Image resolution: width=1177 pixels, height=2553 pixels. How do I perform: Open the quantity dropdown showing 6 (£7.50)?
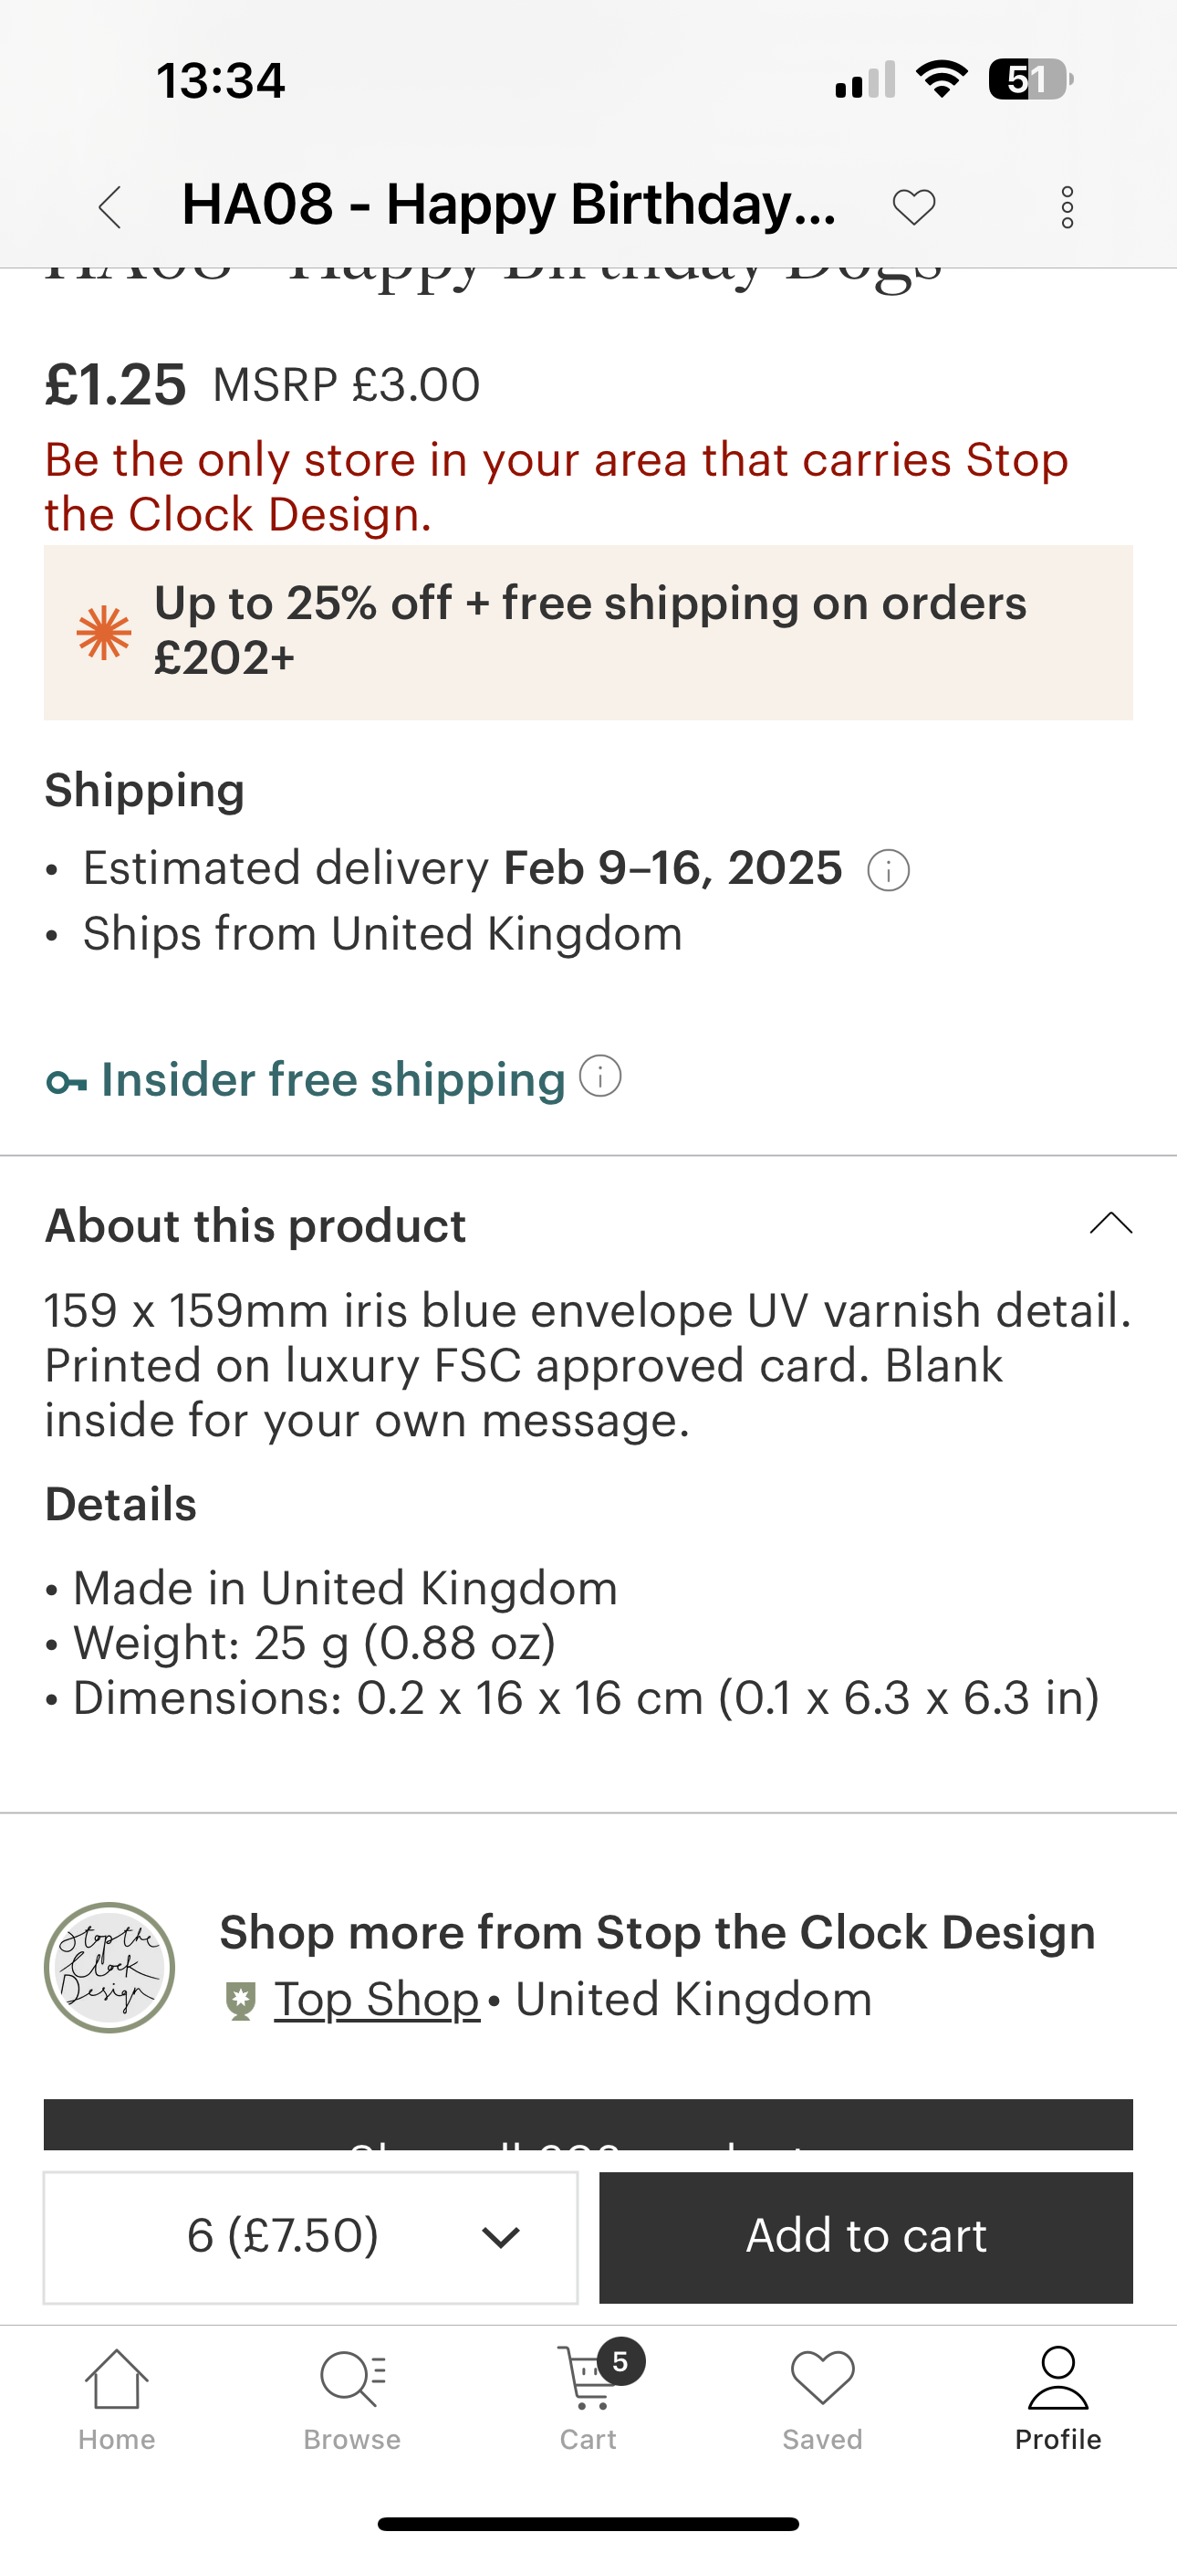(310, 2237)
